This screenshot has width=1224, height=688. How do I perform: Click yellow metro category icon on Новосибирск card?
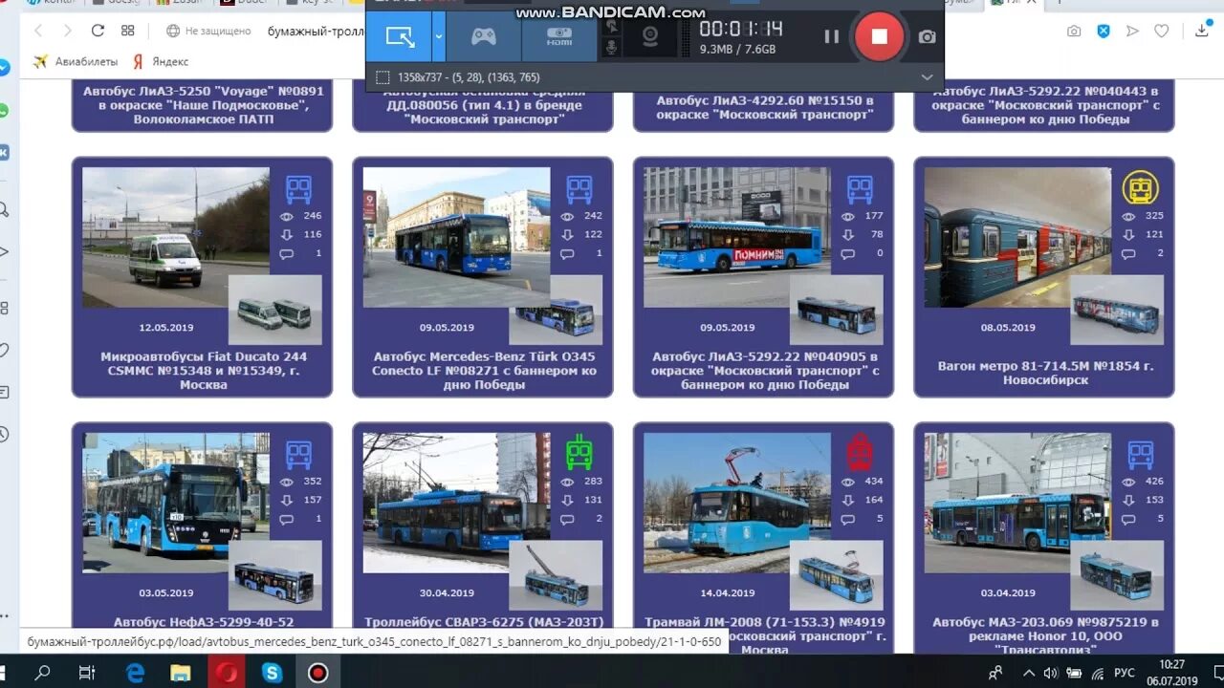[1140, 188]
